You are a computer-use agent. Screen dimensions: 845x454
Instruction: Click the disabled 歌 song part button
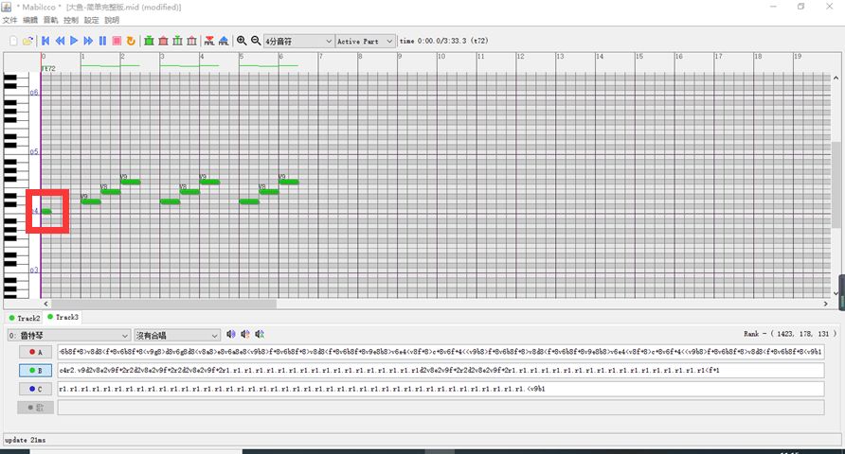click(36, 408)
